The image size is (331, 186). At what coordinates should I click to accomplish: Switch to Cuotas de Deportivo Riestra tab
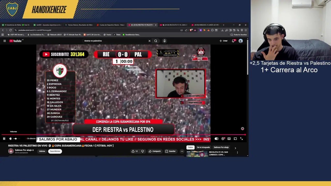[111, 25]
